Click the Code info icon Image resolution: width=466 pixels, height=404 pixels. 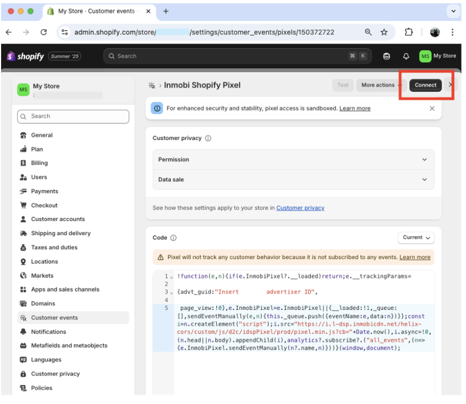coord(173,238)
